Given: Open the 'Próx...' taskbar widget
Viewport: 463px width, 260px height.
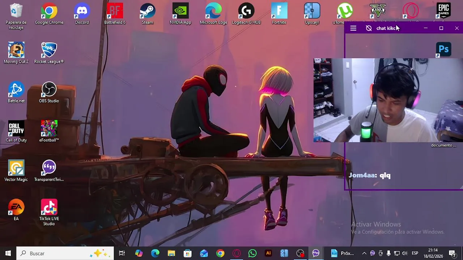Looking at the screenshot, I should (x=343, y=253).
